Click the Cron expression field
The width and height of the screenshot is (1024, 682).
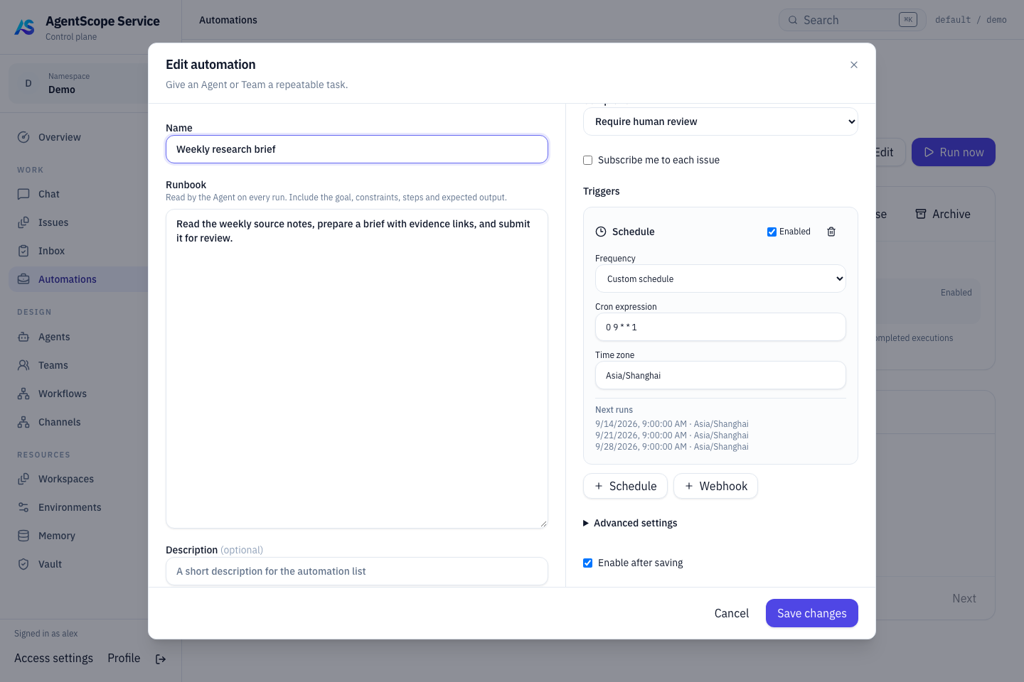720,327
